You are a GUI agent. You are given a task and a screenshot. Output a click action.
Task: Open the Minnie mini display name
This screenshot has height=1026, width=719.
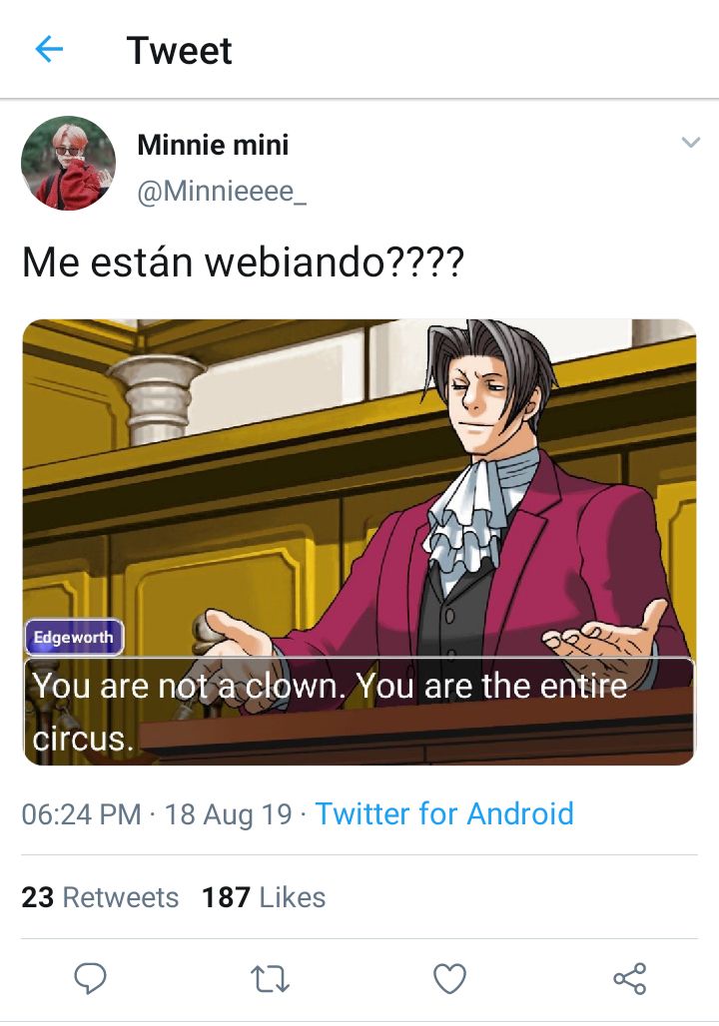coord(213,145)
